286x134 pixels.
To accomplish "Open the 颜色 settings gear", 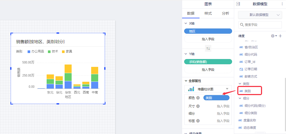I will [x=198, y=98].
